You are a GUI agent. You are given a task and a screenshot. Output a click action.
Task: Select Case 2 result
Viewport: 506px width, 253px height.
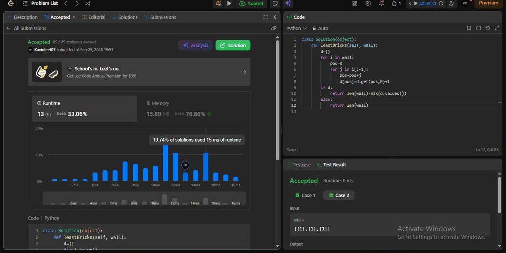(339, 195)
